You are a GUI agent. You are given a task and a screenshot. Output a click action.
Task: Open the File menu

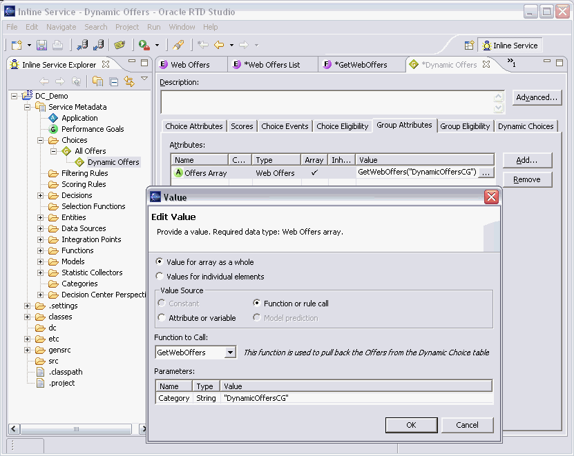tap(12, 27)
